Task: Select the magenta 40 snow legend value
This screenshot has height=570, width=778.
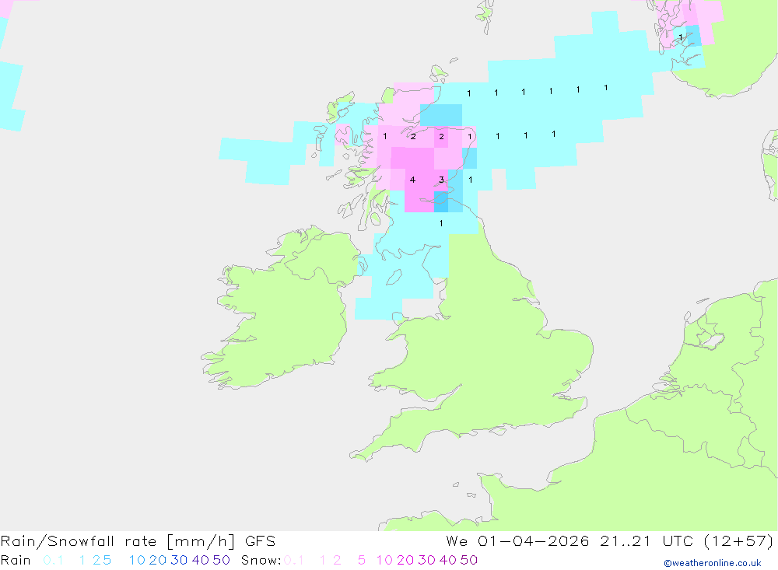Action: [448, 560]
